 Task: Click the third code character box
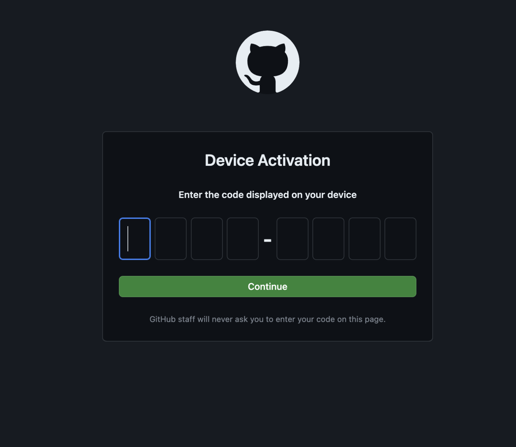click(207, 239)
